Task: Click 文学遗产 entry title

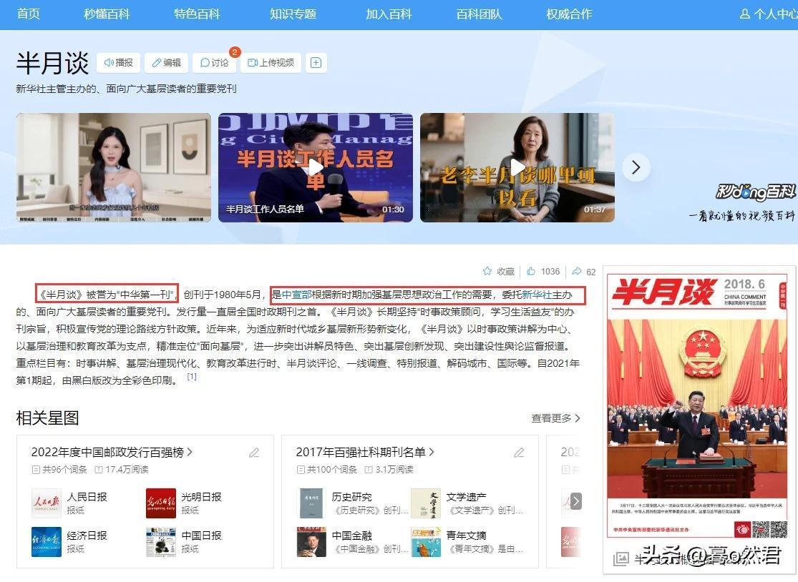Action: pos(466,497)
